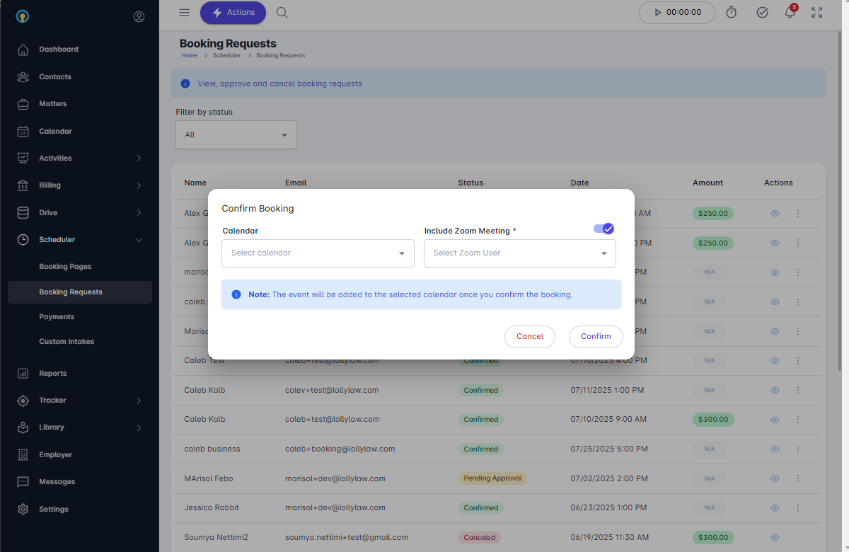Image resolution: width=849 pixels, height=552 pixels.
Task: View 07/10/2025 9:00 AM booking eye icon
Action: click(x=775, y=420)
